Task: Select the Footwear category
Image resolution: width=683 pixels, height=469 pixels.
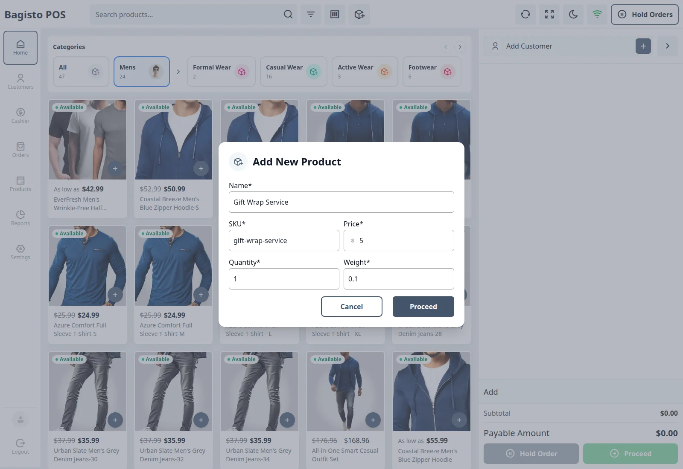Action: pos(432,72)
